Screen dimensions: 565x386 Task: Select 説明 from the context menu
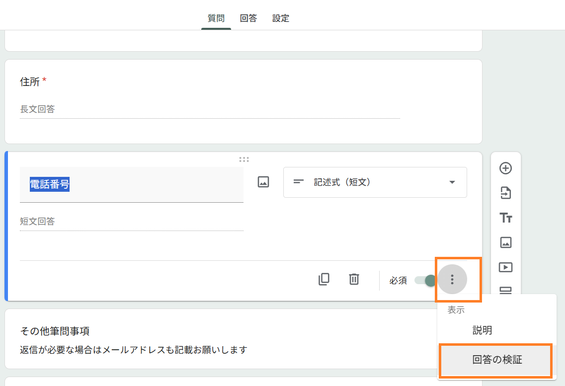481,330
